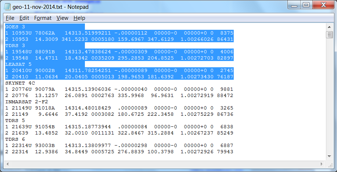Click the vertical scrollbar thumb
Screen dimensions: 337x172
click(329, 35)
